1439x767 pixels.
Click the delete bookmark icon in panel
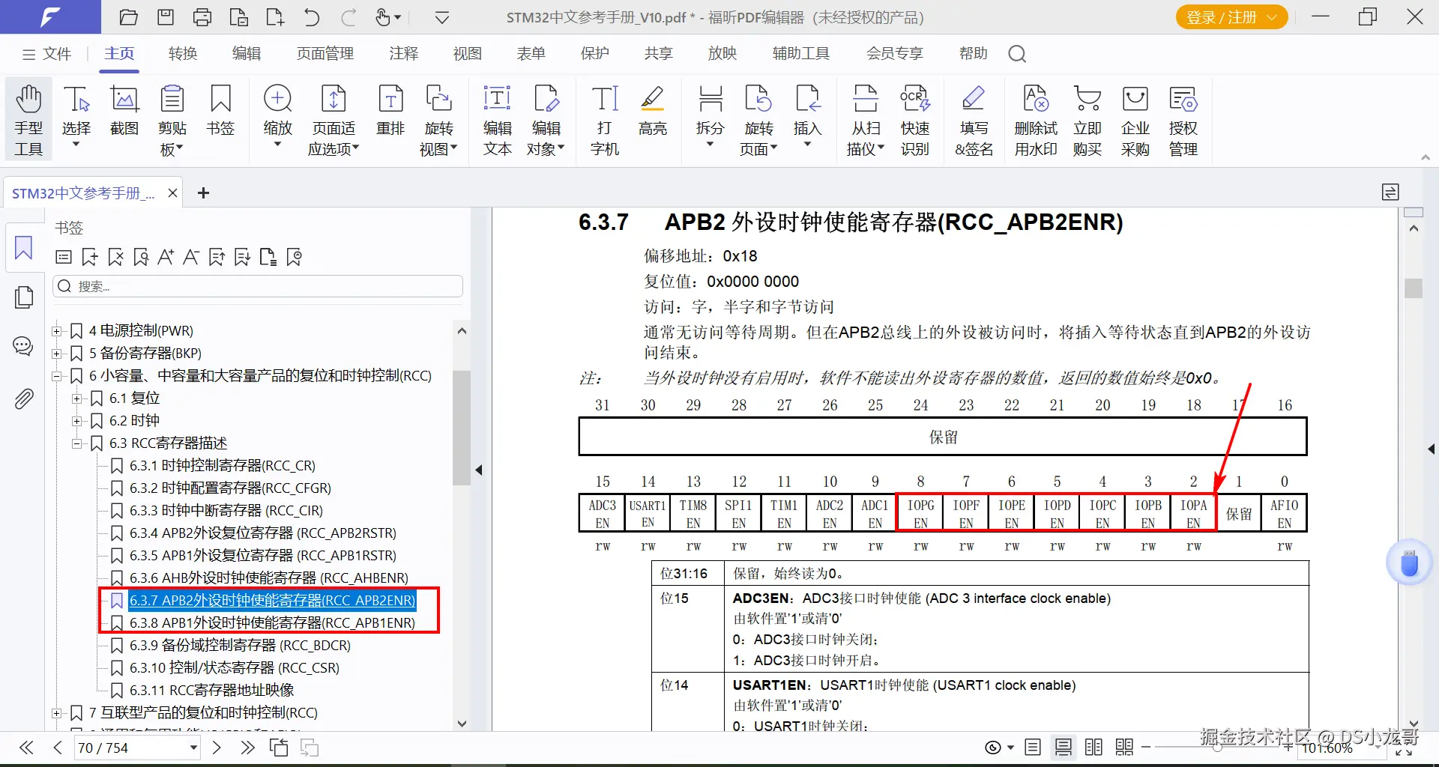(x=115, y=258)
